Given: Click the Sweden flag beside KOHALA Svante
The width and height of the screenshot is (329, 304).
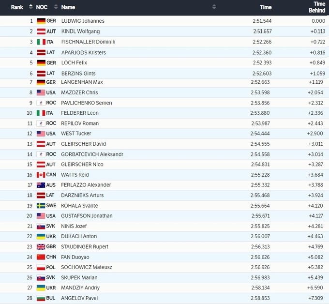Looking at the screenshot, I should coord(41,206).
